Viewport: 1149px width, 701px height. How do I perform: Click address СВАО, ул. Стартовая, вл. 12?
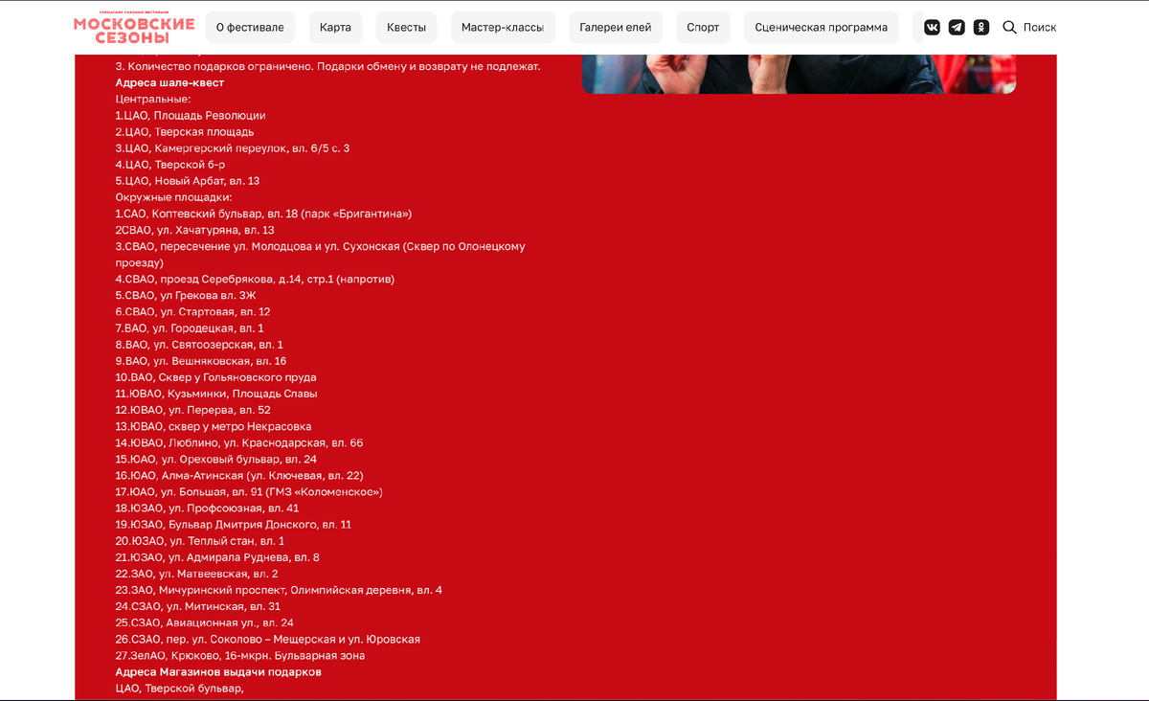pos(192,312)
